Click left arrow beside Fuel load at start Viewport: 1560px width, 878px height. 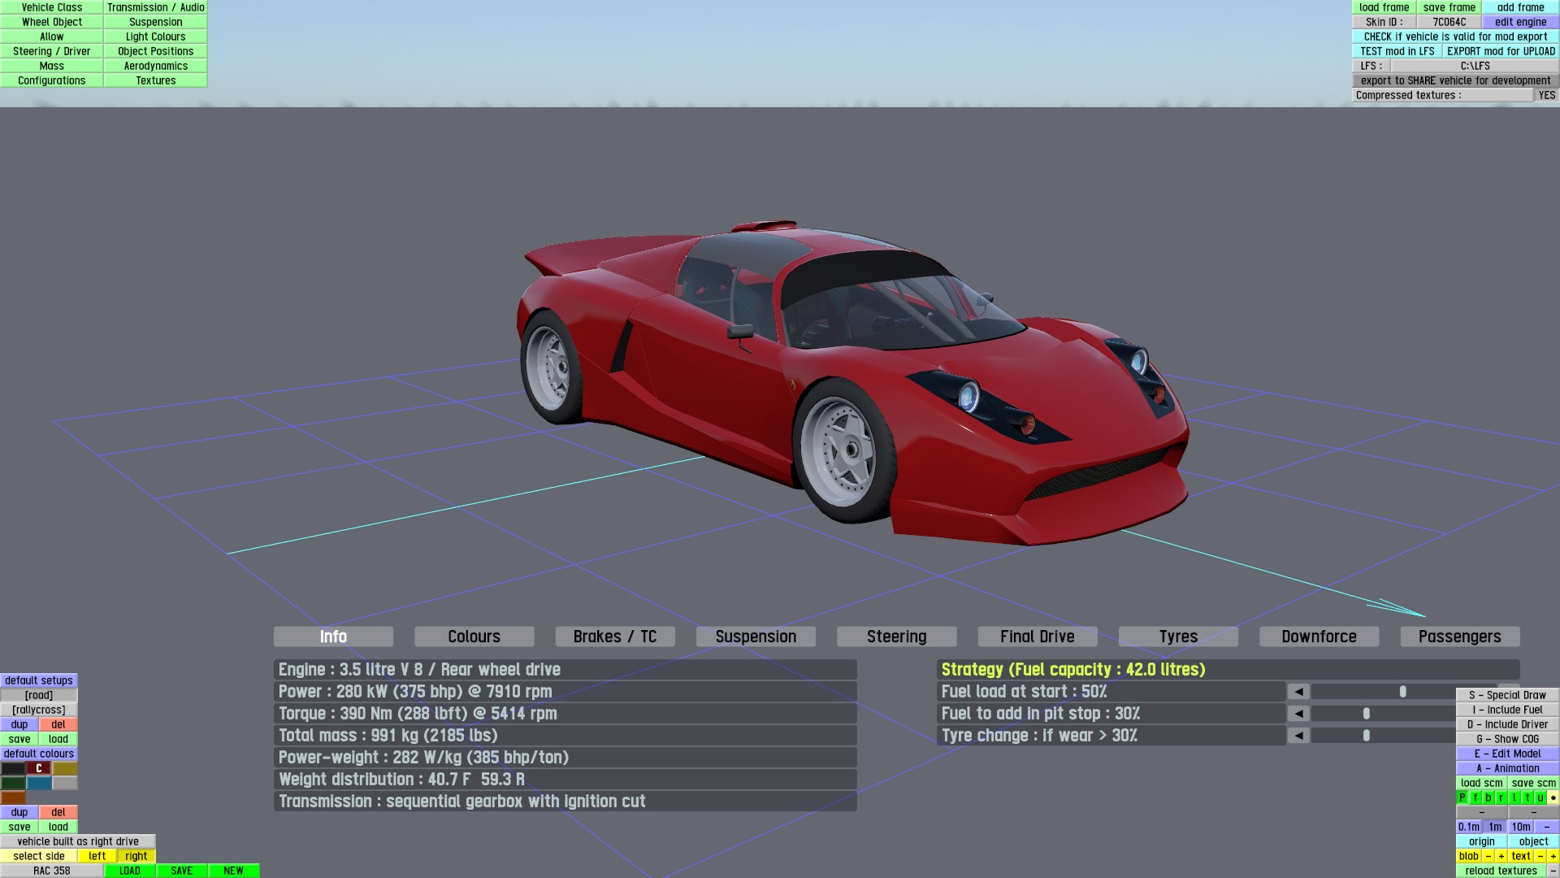click(x=1298, y=692)
